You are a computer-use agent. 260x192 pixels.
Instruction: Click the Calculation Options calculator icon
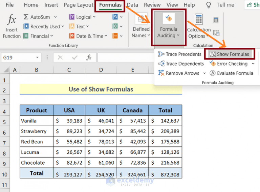coord(199,19)
